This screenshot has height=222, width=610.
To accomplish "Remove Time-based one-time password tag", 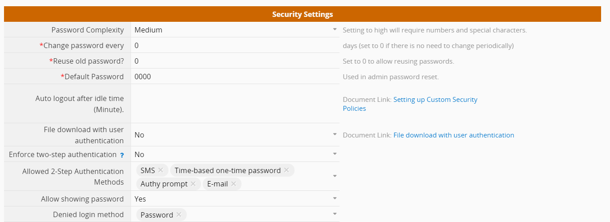I will point(287,170).
